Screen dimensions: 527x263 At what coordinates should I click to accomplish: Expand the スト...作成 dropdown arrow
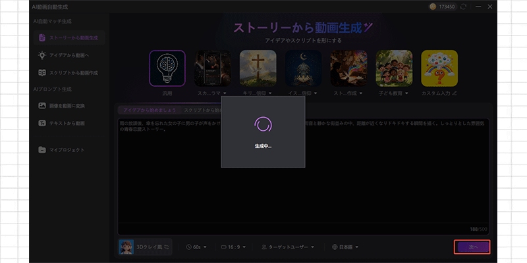click(x=361, y=93)
